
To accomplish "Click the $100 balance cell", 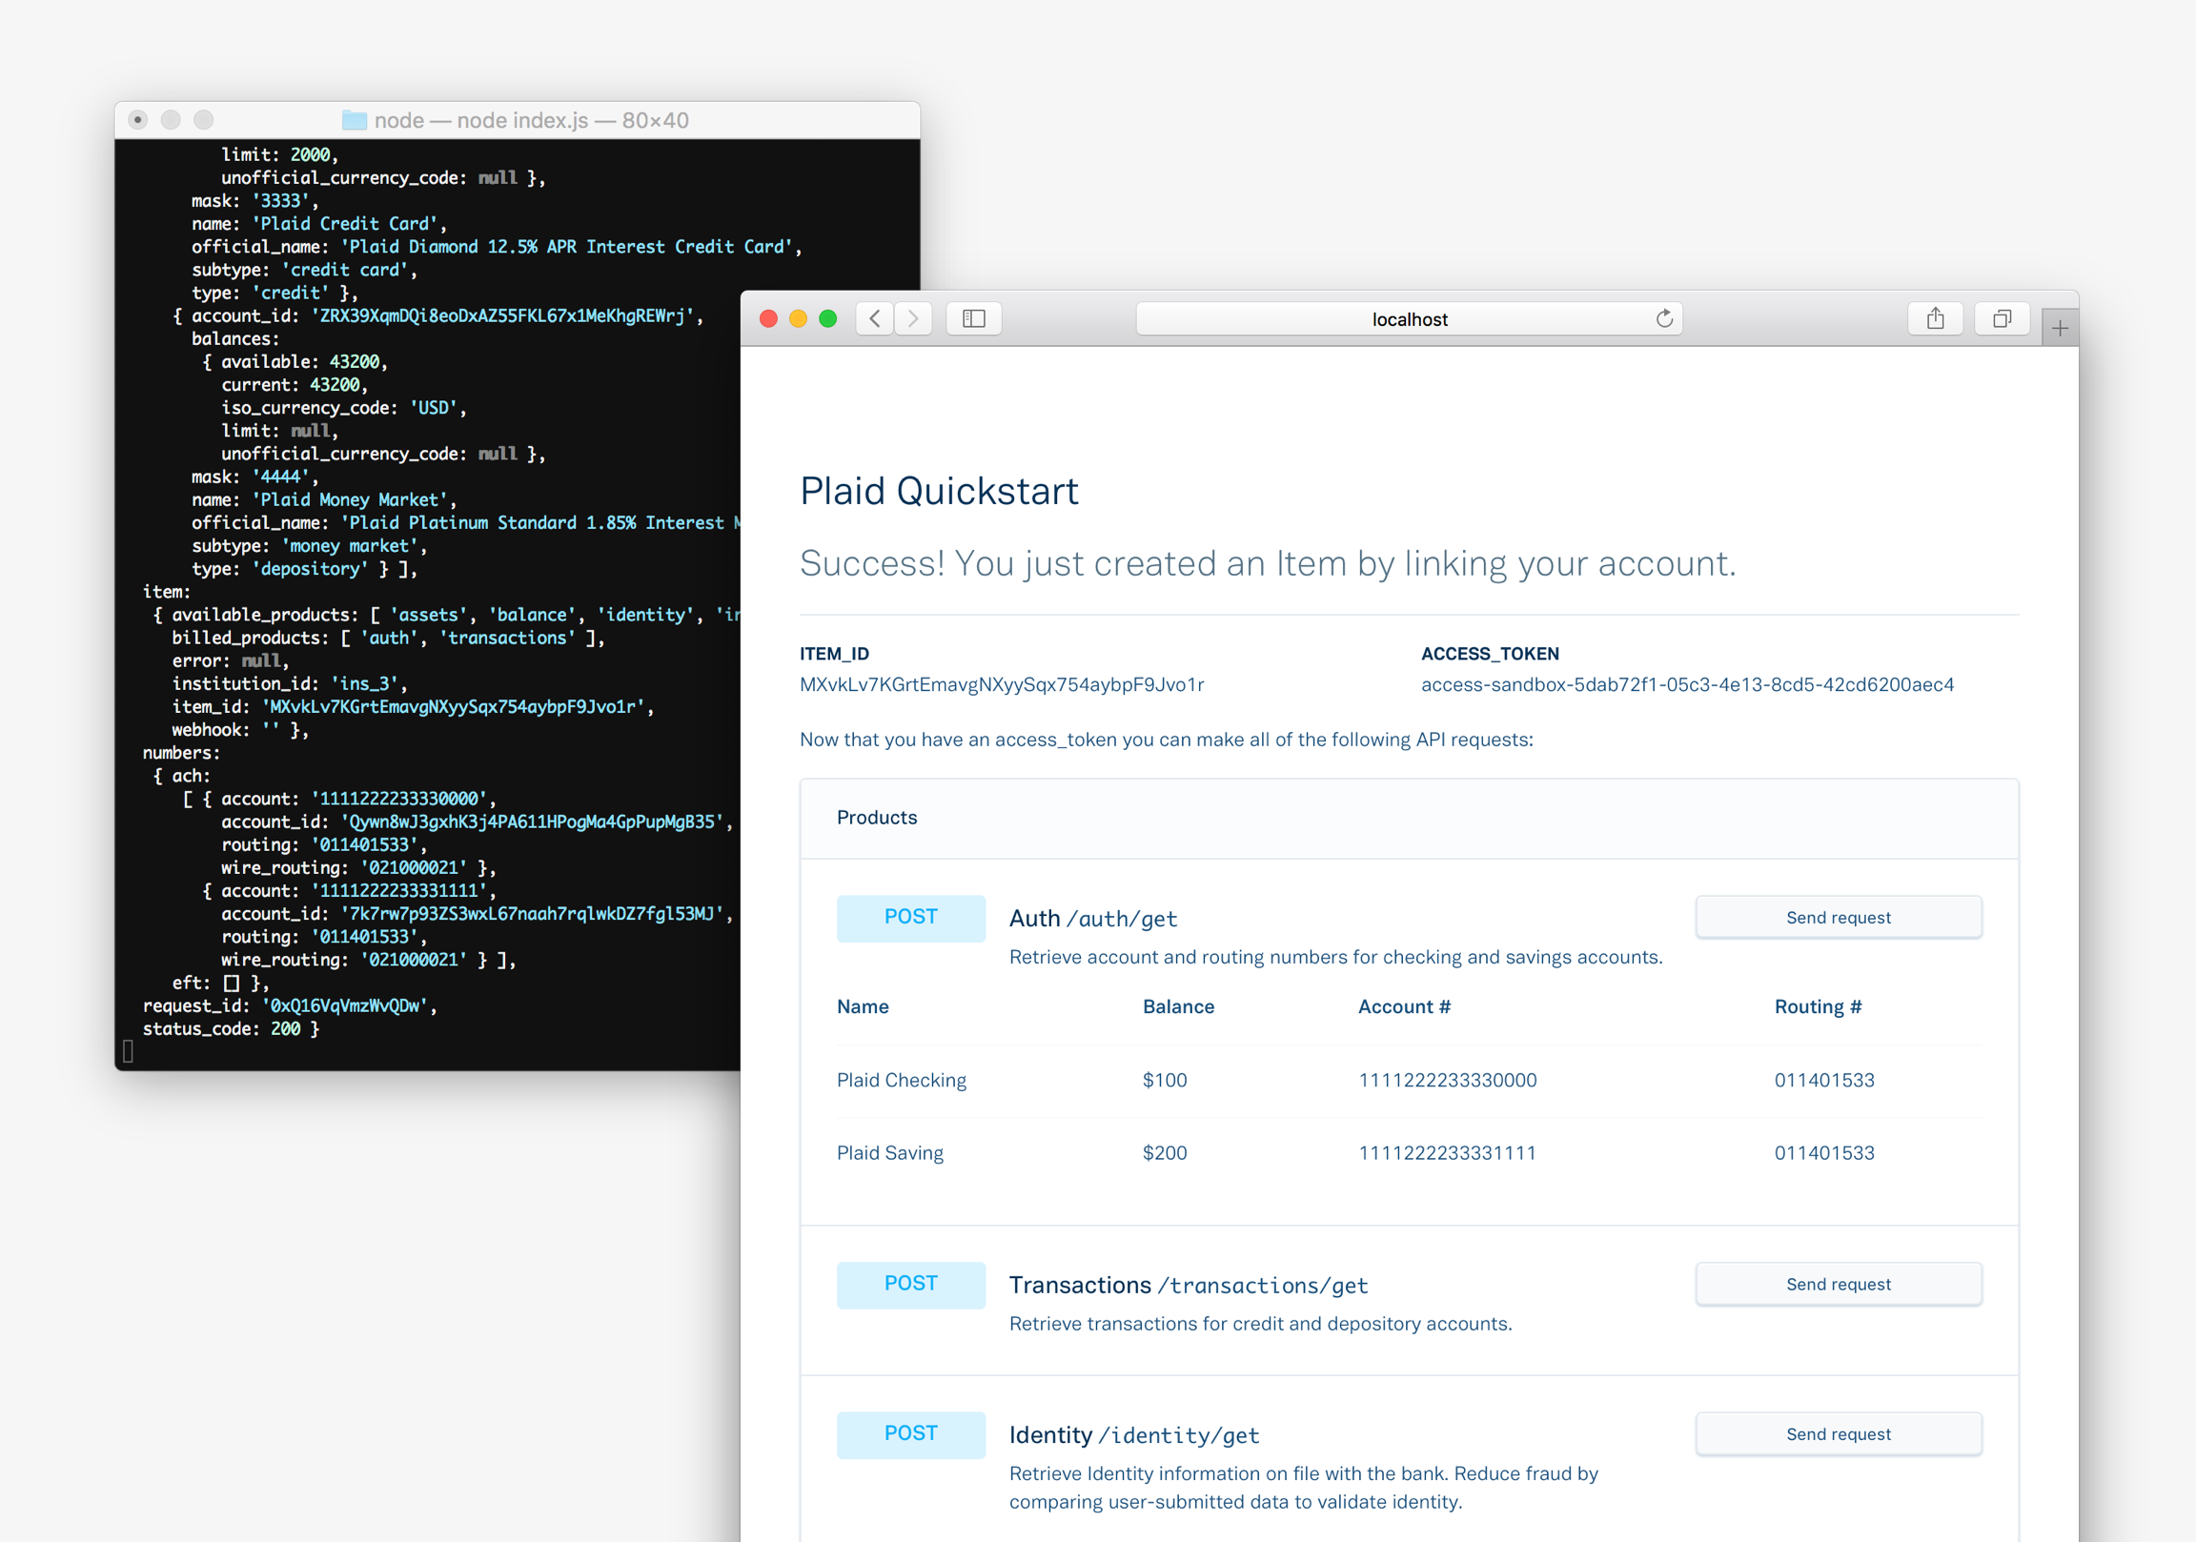I will 1164,1080.
